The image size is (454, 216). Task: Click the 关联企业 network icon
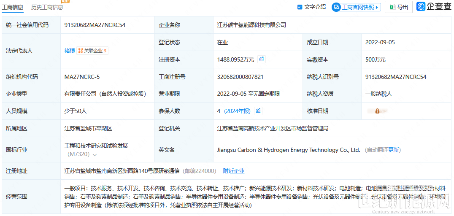point(80,51)
